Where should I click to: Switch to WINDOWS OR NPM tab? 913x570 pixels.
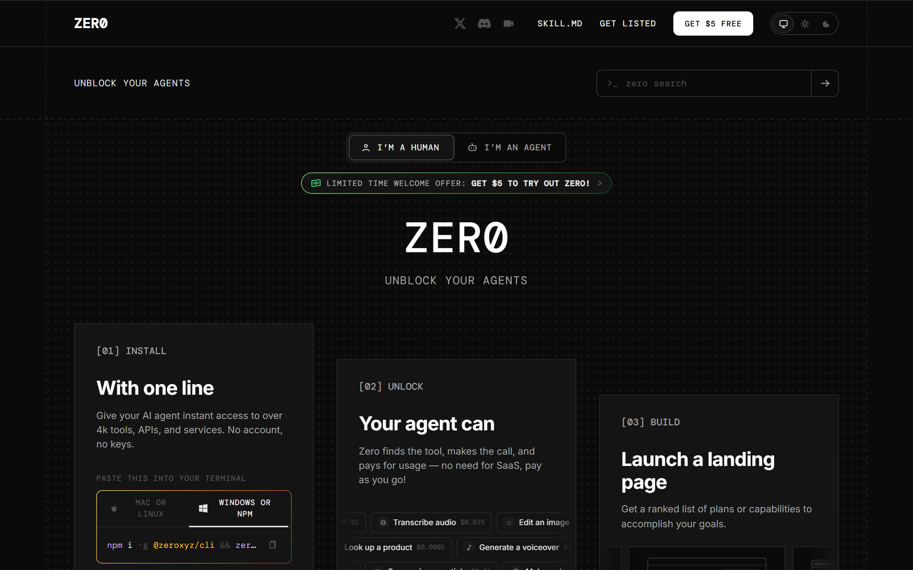pos(239,508)
